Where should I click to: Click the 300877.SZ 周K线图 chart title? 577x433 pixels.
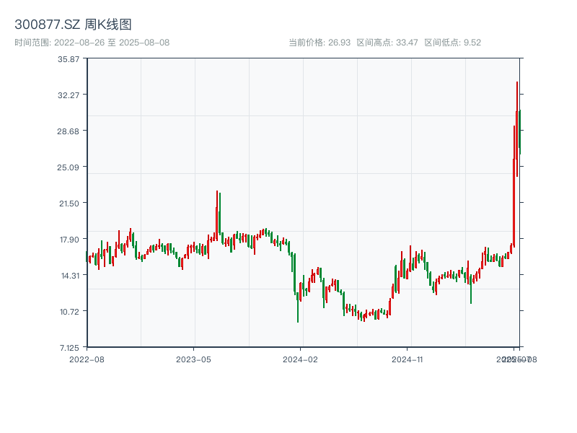click(73, 25)
